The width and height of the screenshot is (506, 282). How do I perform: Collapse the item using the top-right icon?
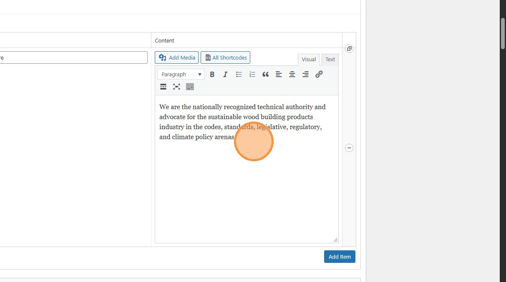pos(349,49)
